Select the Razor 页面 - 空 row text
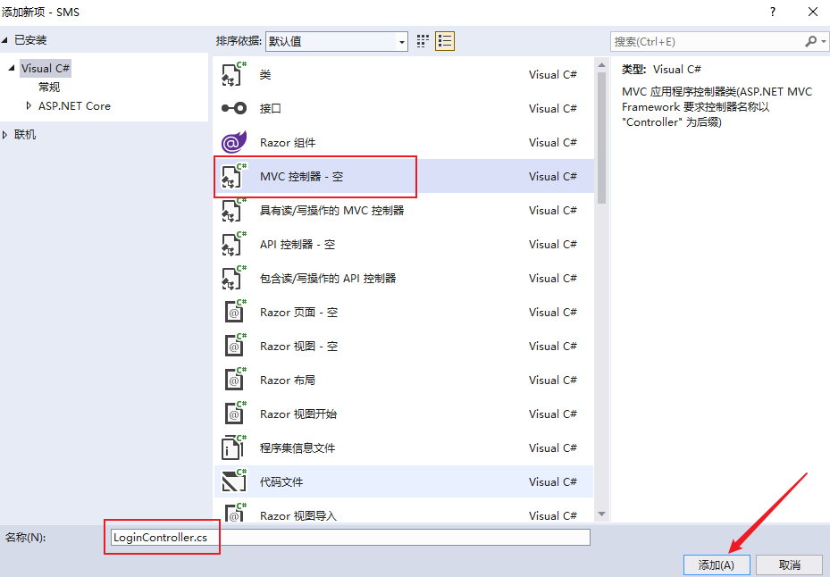 [298, 313]
